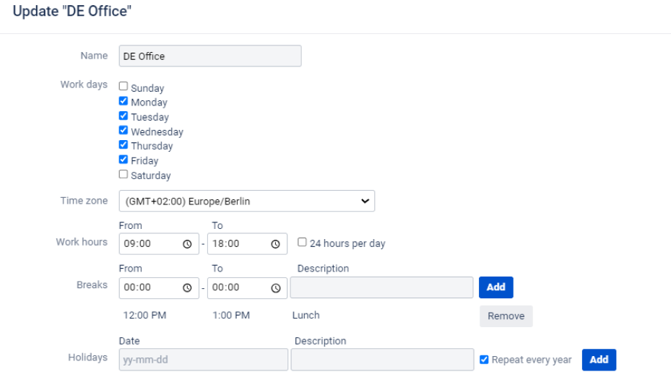The width and height of the screenshot is (671, 377).
Task: Click the Breaks description text box
Action: pos(381,287)
